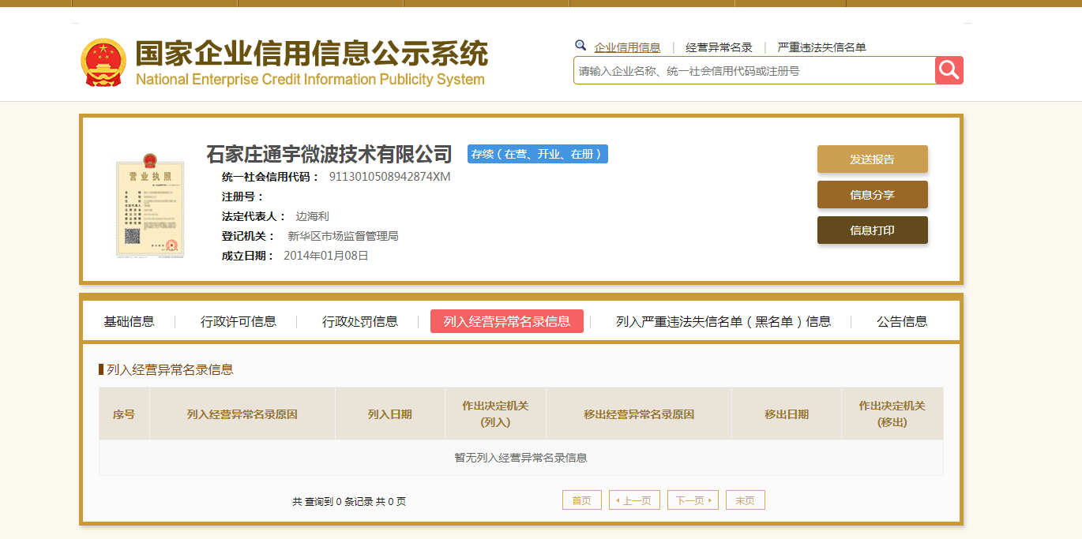Switch to the 行政许可信息 tab

[239, 321]
